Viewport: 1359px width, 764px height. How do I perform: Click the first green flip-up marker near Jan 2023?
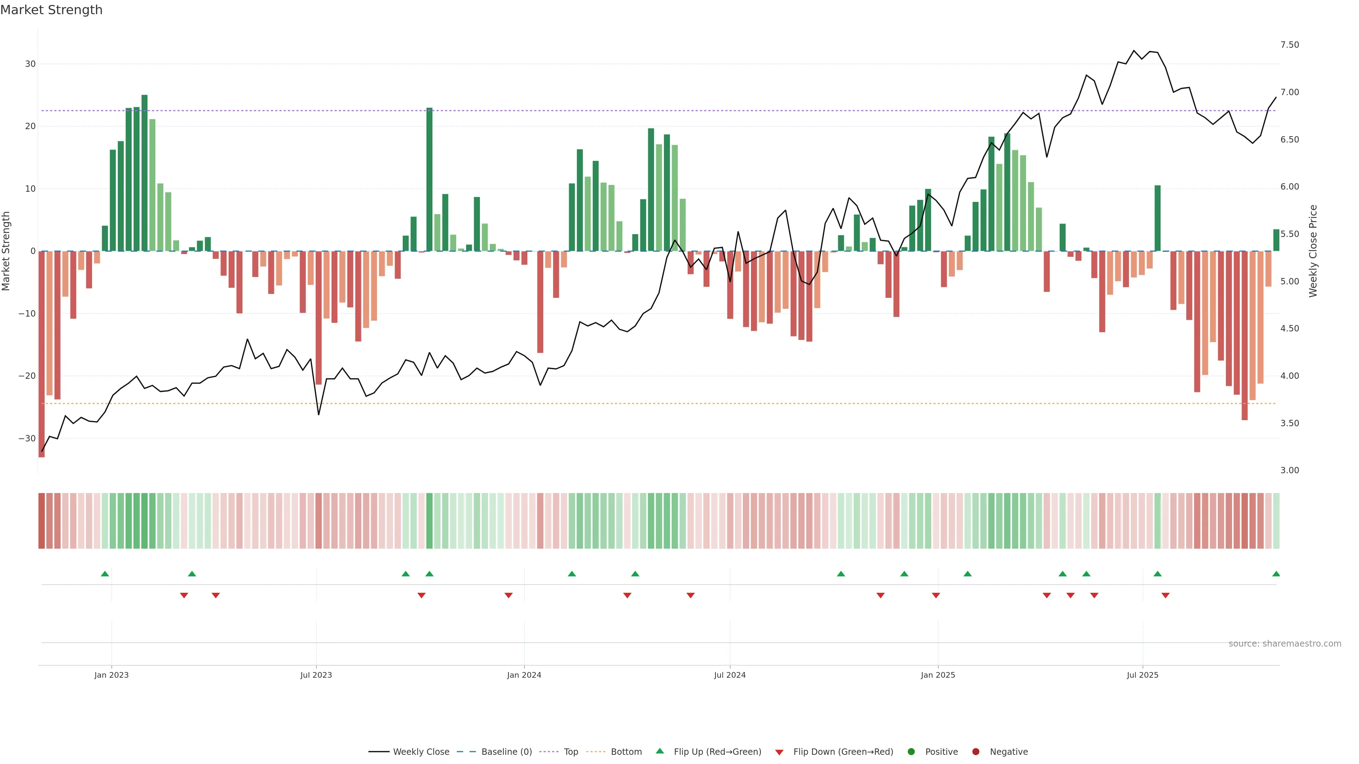(x=105, y=574)
